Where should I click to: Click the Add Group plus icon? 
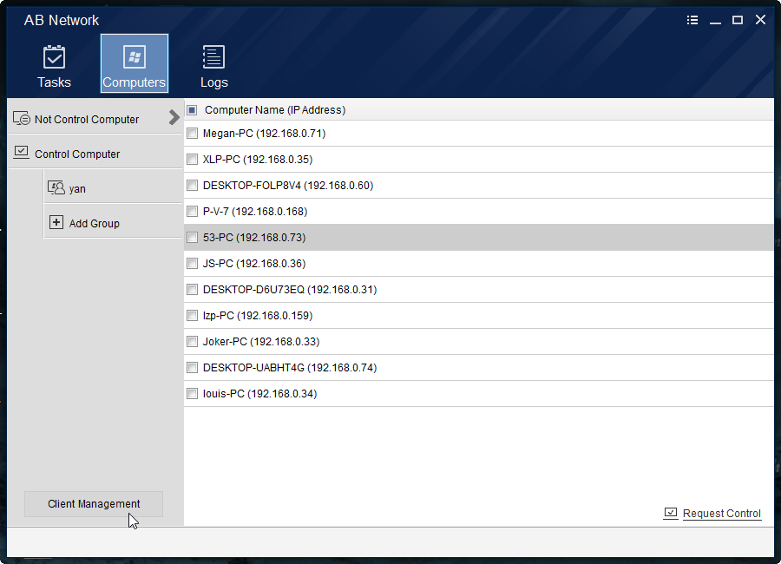[56, 222]
